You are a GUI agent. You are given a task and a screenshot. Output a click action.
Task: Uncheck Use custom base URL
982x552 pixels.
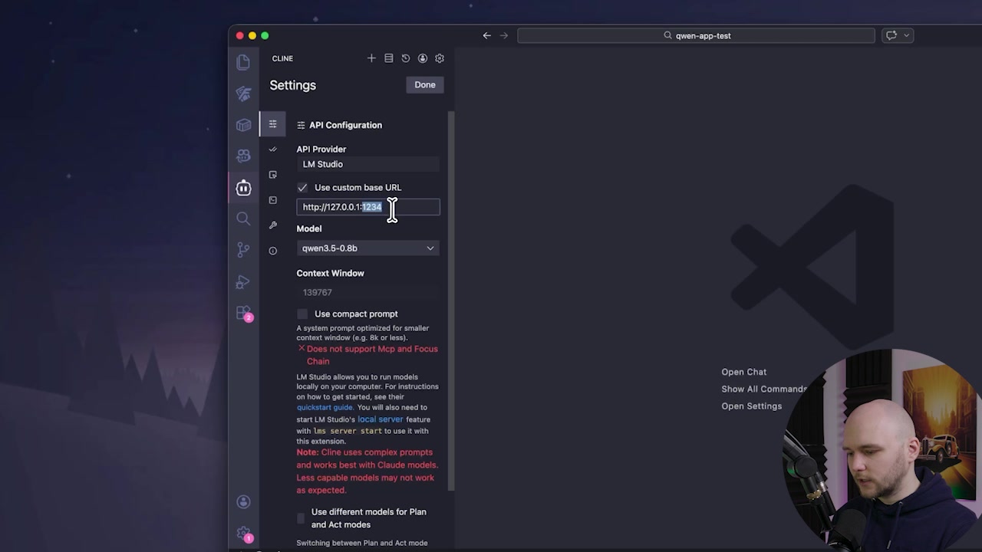302,187
